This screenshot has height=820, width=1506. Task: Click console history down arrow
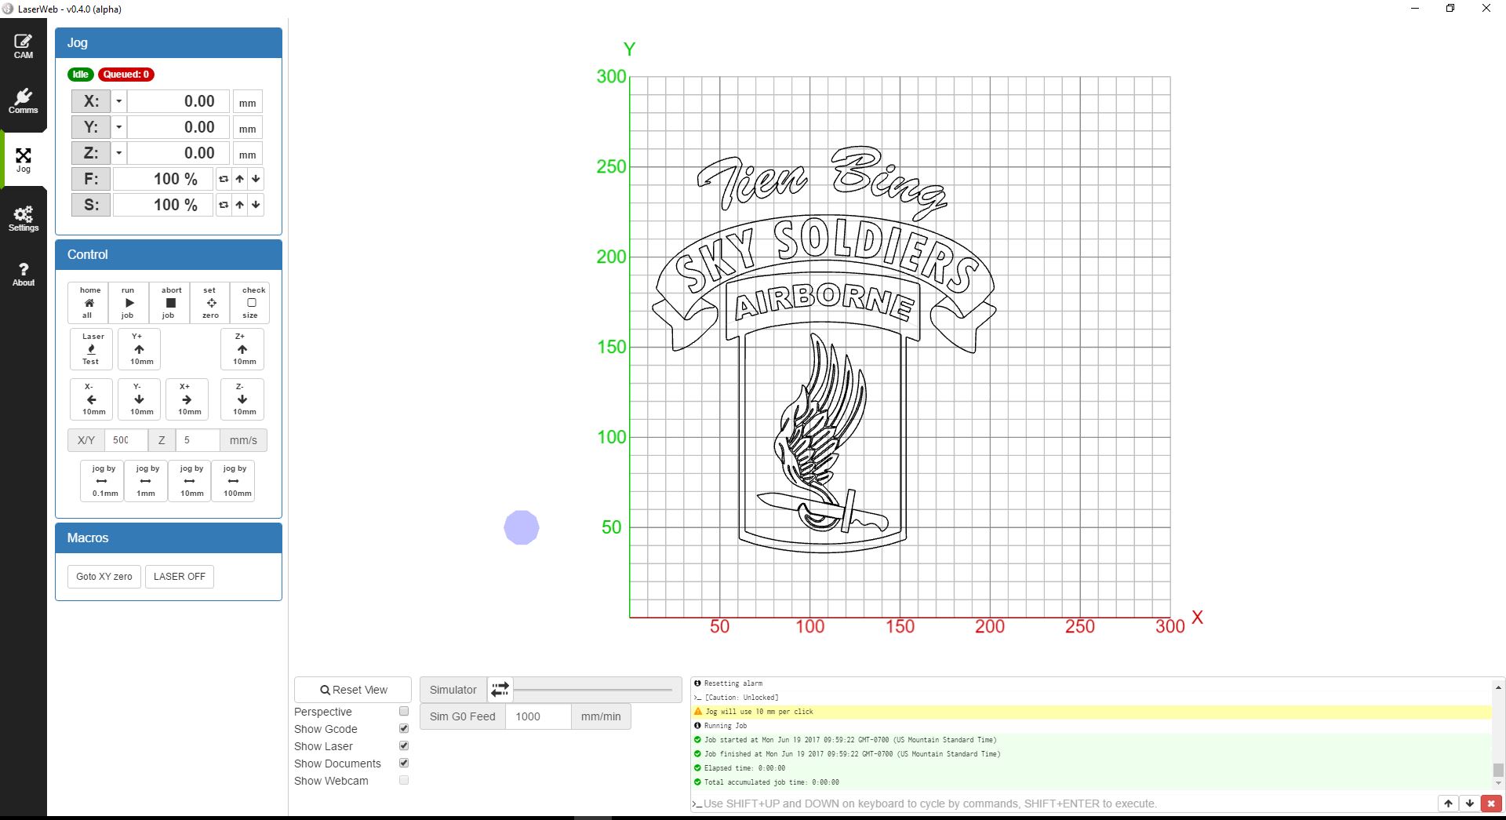1469,804
